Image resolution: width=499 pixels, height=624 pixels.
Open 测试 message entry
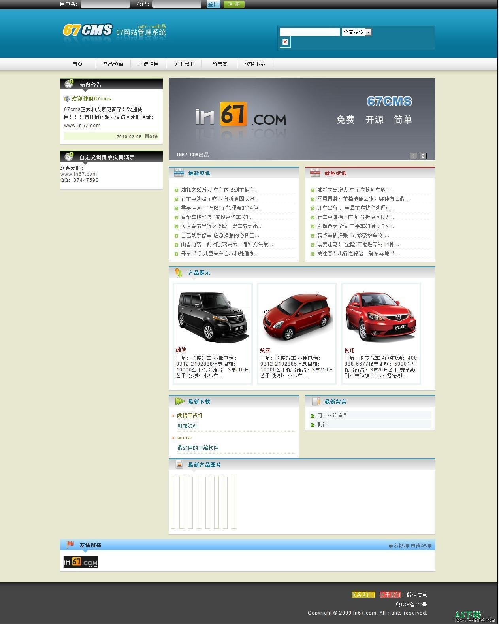[x=322, y=424]
